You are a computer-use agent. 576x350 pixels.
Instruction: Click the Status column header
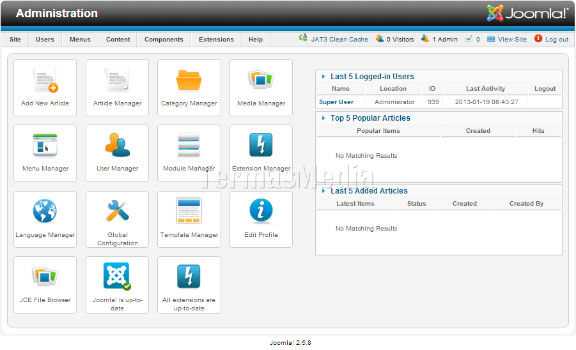tap(417, 204)
